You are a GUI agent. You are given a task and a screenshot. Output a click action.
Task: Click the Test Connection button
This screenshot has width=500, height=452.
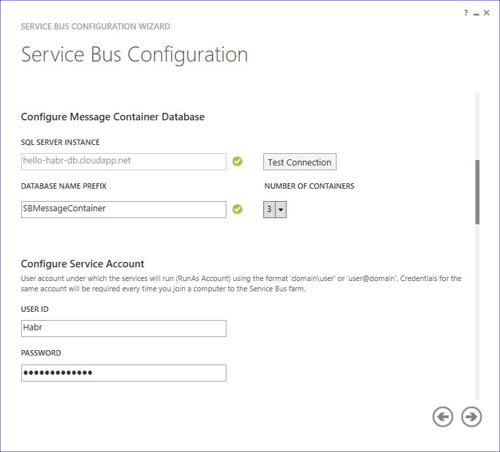tap(300, 162)
